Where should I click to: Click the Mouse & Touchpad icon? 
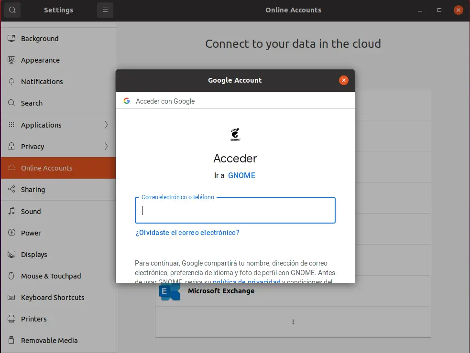(x=11, y=276)
